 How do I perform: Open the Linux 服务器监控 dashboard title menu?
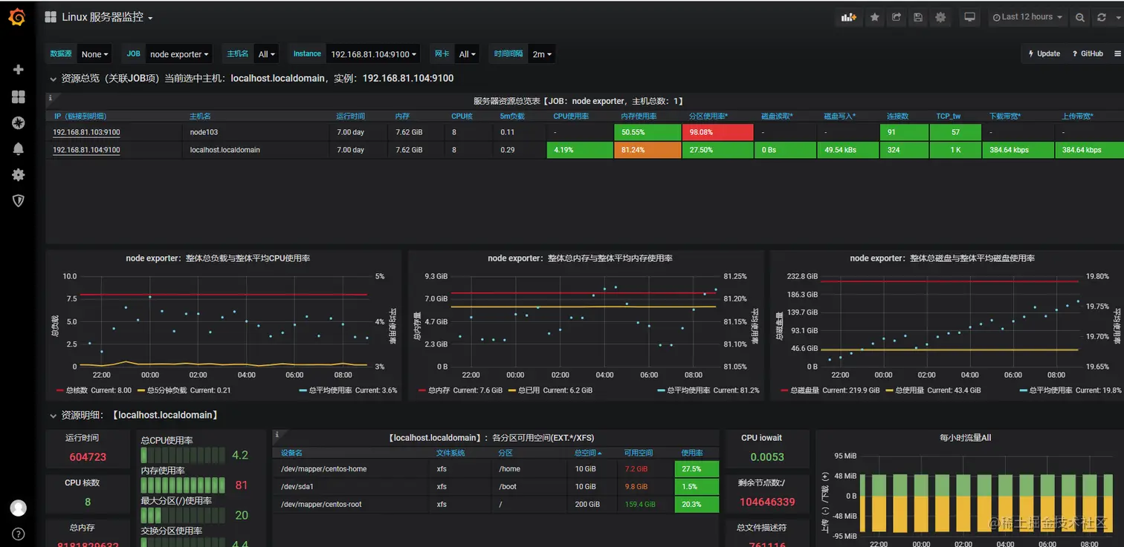pyautogui.click(x=100, y=17)
